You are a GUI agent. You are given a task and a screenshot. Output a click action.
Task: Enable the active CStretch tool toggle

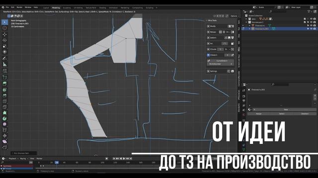click(208, 55)
